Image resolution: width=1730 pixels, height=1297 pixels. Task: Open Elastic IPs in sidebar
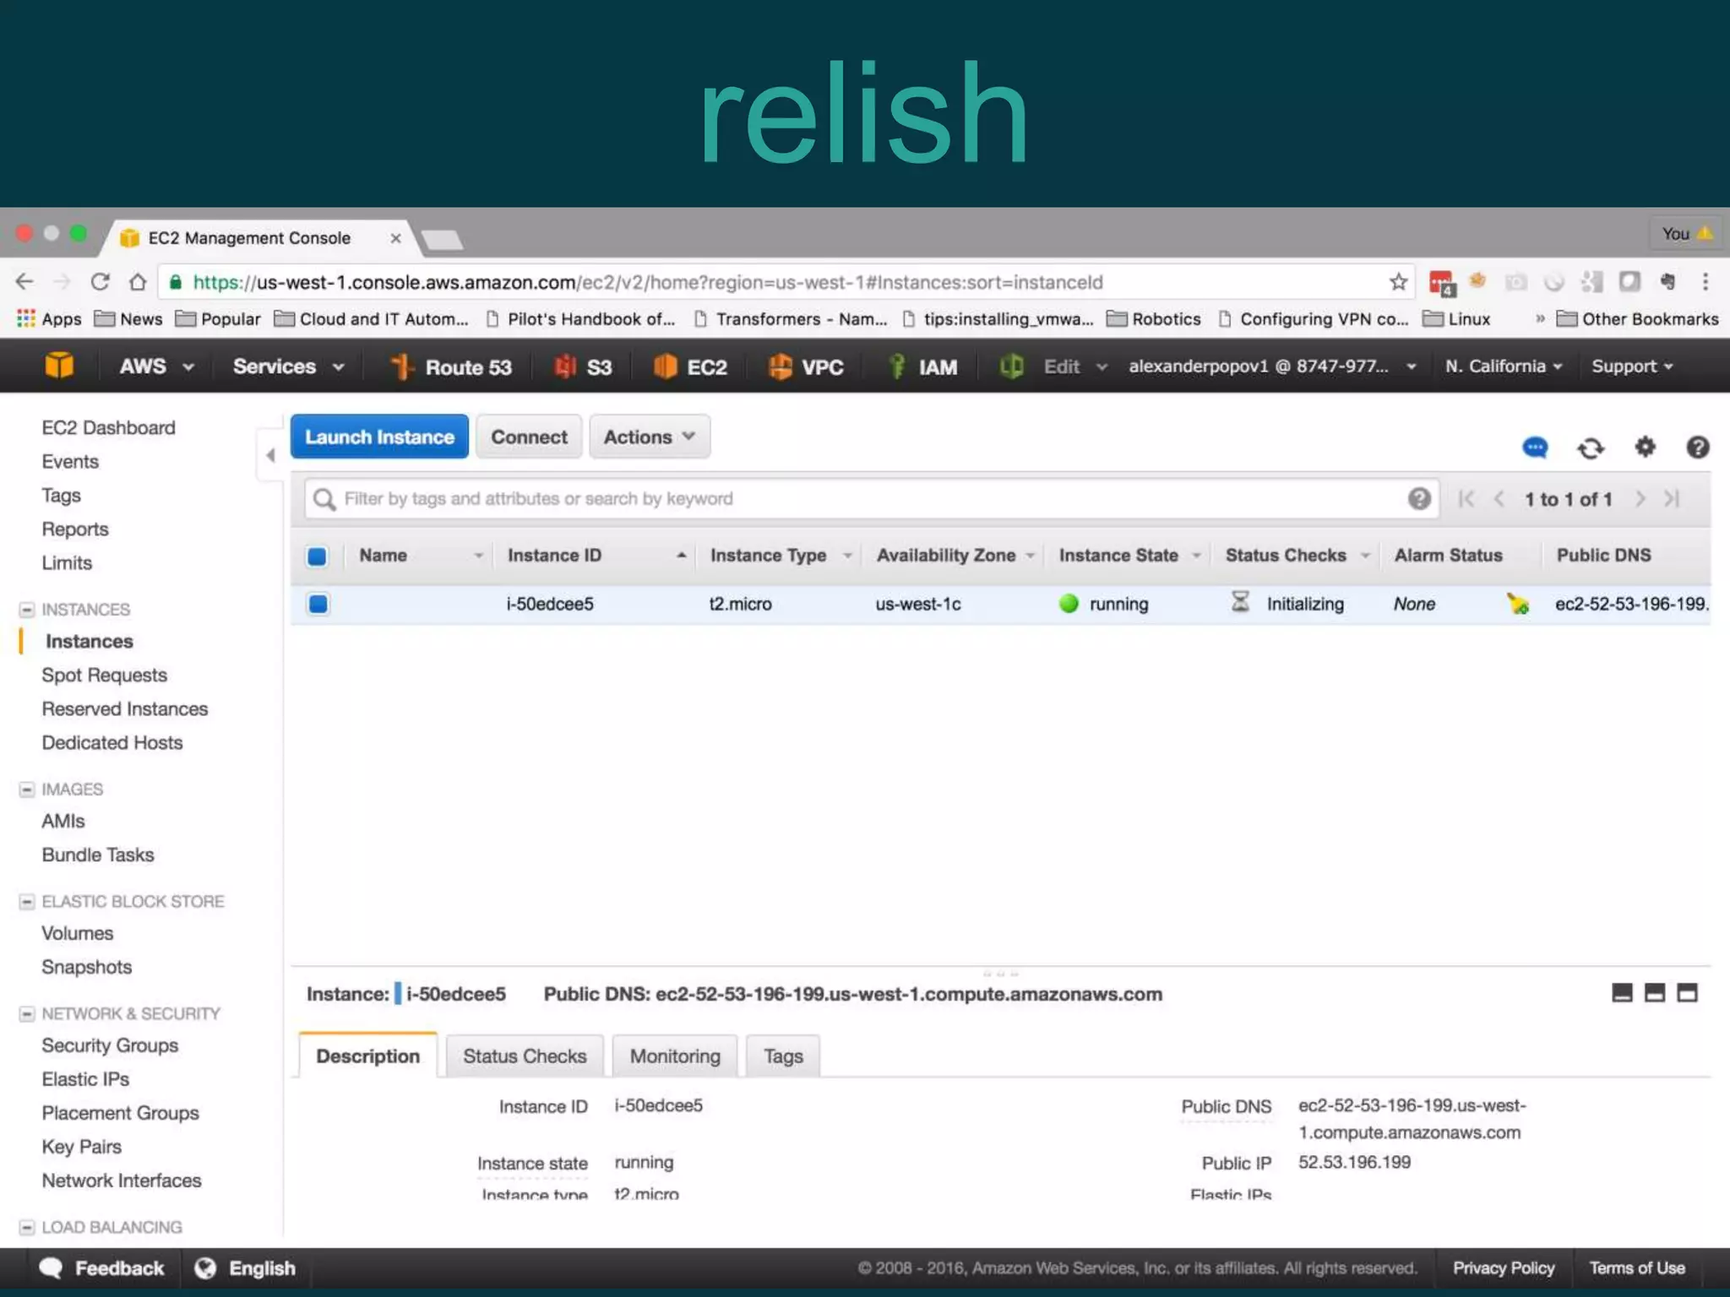click(x=85, y=1079)
